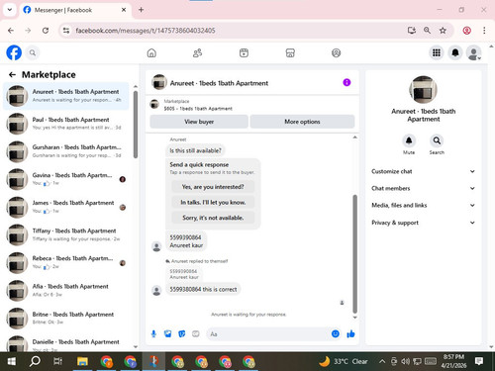Screen dimensions: 495x371
Task: Open Afia's apartment conversation
Action: (66, 291)
